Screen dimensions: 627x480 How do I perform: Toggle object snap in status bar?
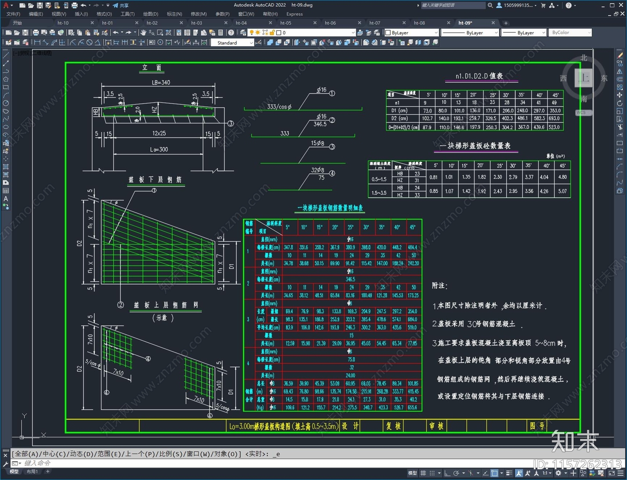click(495, 473)
